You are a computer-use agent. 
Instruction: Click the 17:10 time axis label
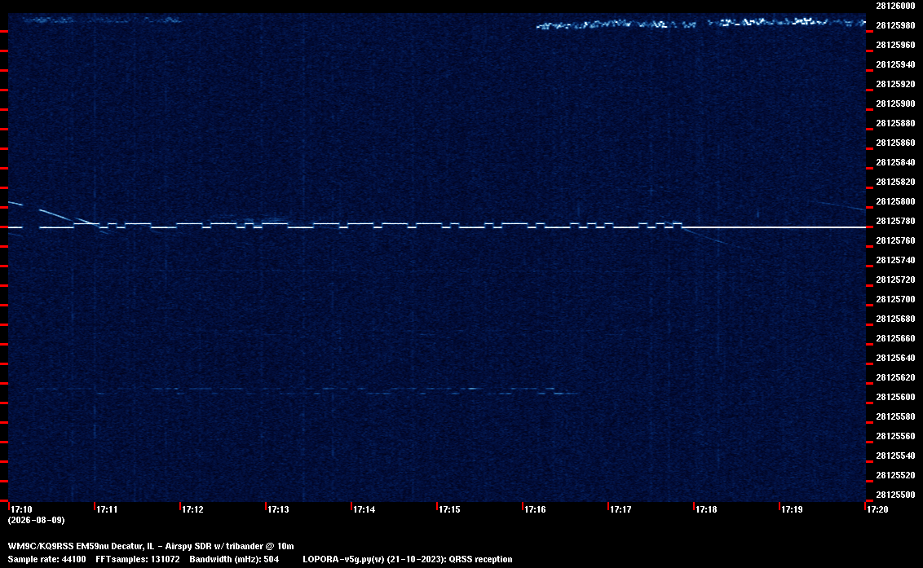coord(22,509)
